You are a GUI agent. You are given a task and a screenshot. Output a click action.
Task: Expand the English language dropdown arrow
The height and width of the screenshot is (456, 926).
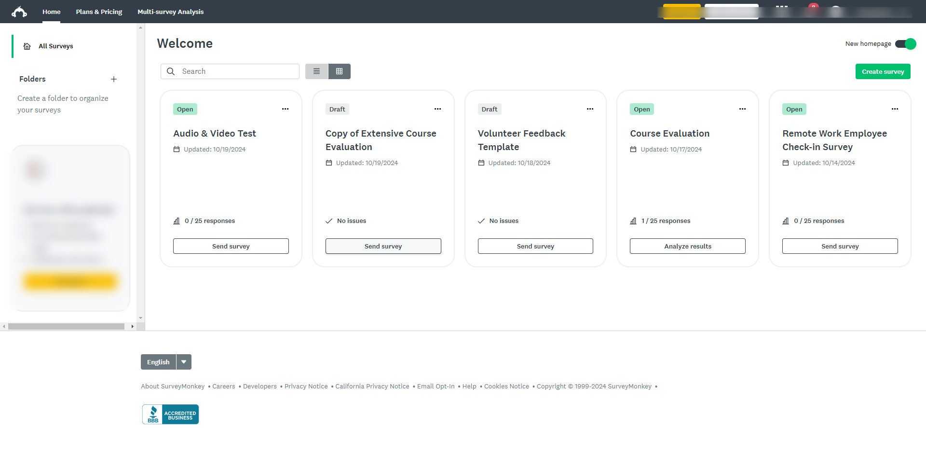coord(184,362)
